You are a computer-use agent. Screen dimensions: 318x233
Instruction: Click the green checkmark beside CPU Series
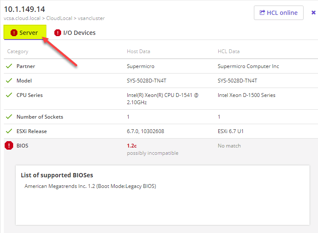click(9, 95)
